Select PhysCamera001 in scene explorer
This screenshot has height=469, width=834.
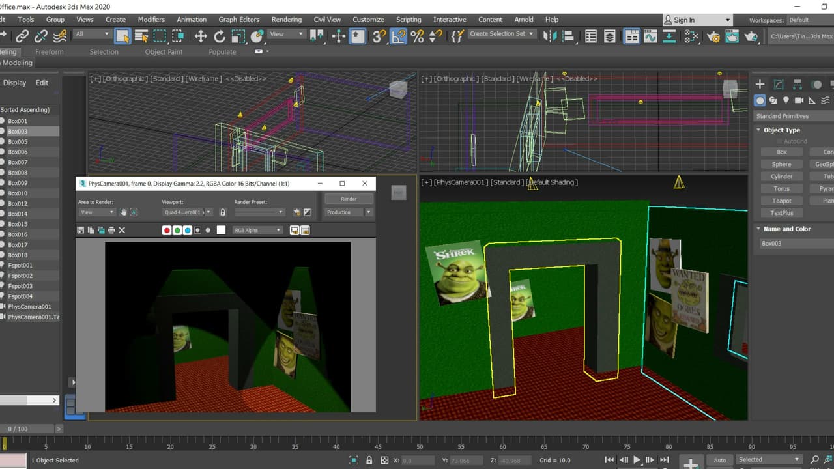[x=29, y=307]
